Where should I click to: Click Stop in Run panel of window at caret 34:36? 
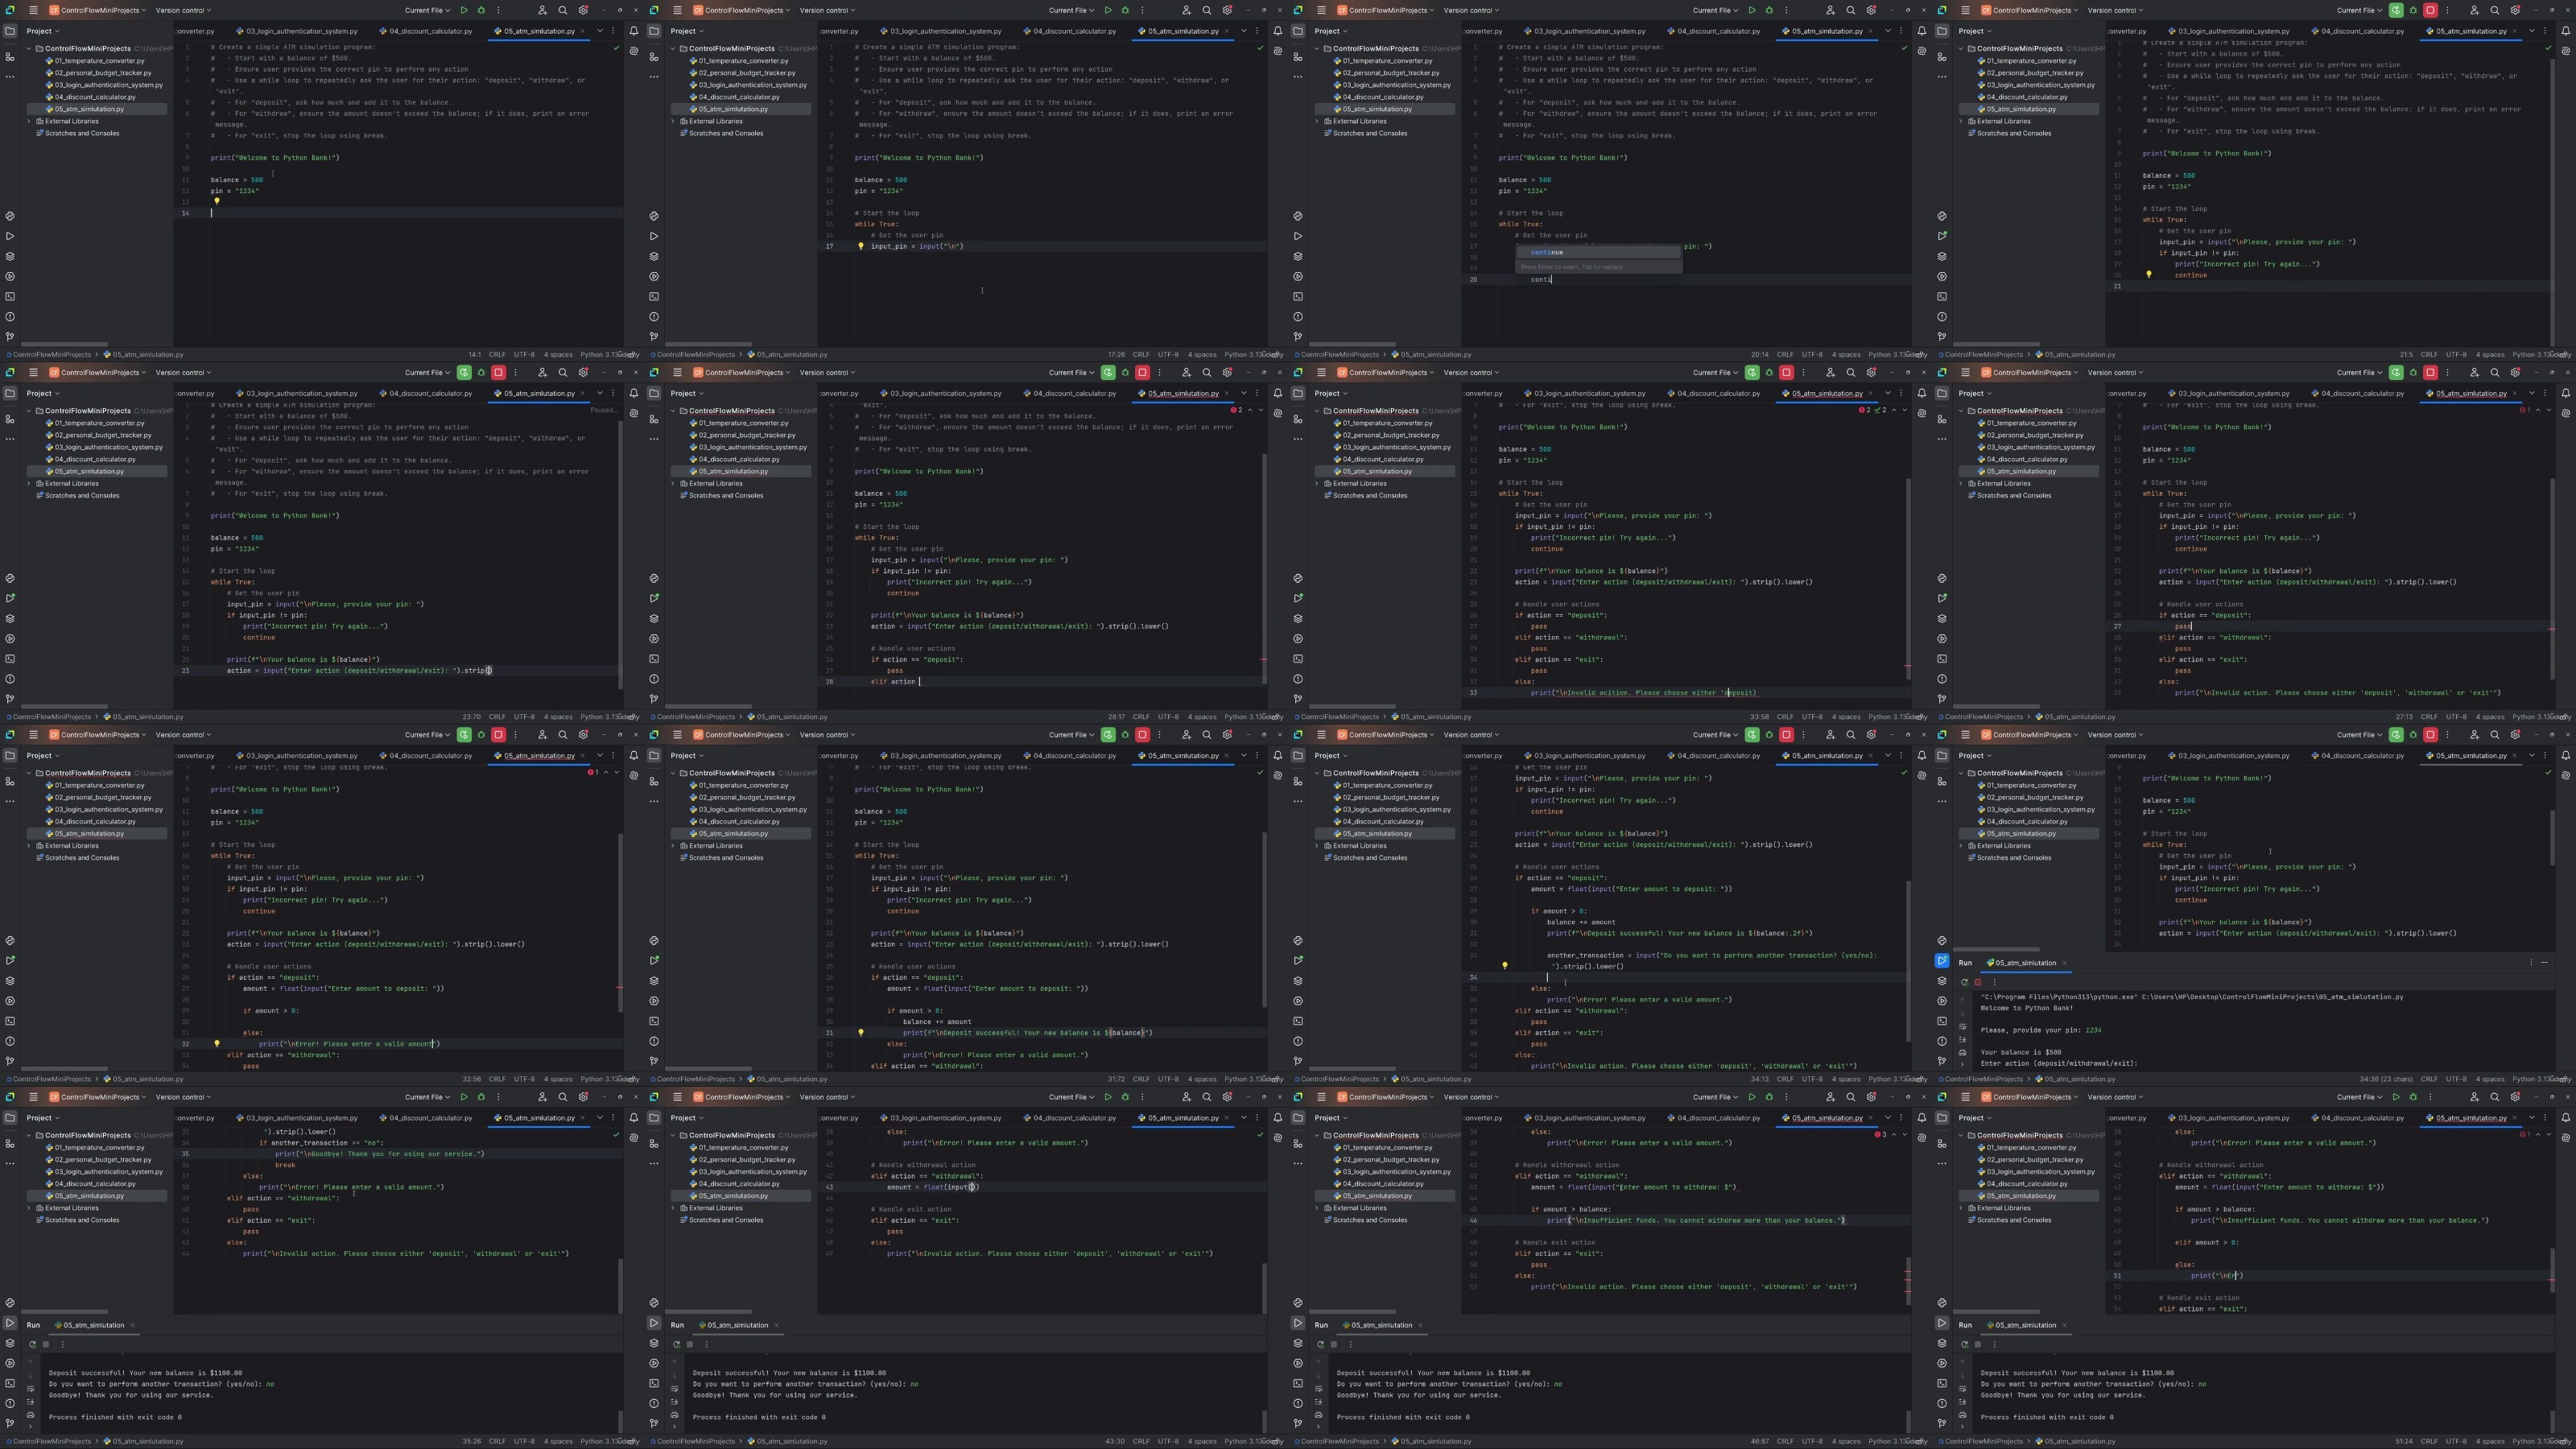(x=1977, y=982)
